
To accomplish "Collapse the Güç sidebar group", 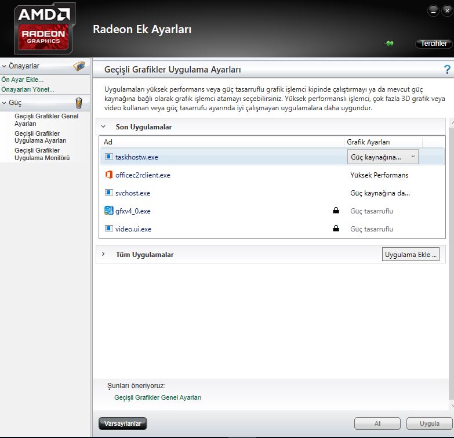I will click(4, 103).
